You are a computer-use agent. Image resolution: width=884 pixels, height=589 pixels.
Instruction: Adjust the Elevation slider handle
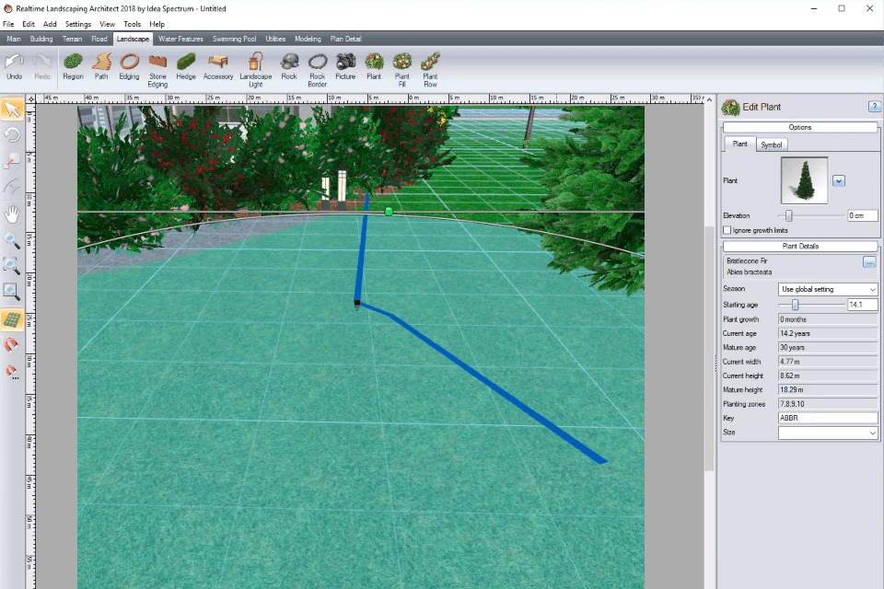789,215
